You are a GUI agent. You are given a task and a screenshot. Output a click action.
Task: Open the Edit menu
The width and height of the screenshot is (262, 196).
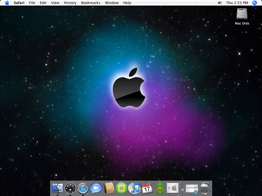click(43, 3)
